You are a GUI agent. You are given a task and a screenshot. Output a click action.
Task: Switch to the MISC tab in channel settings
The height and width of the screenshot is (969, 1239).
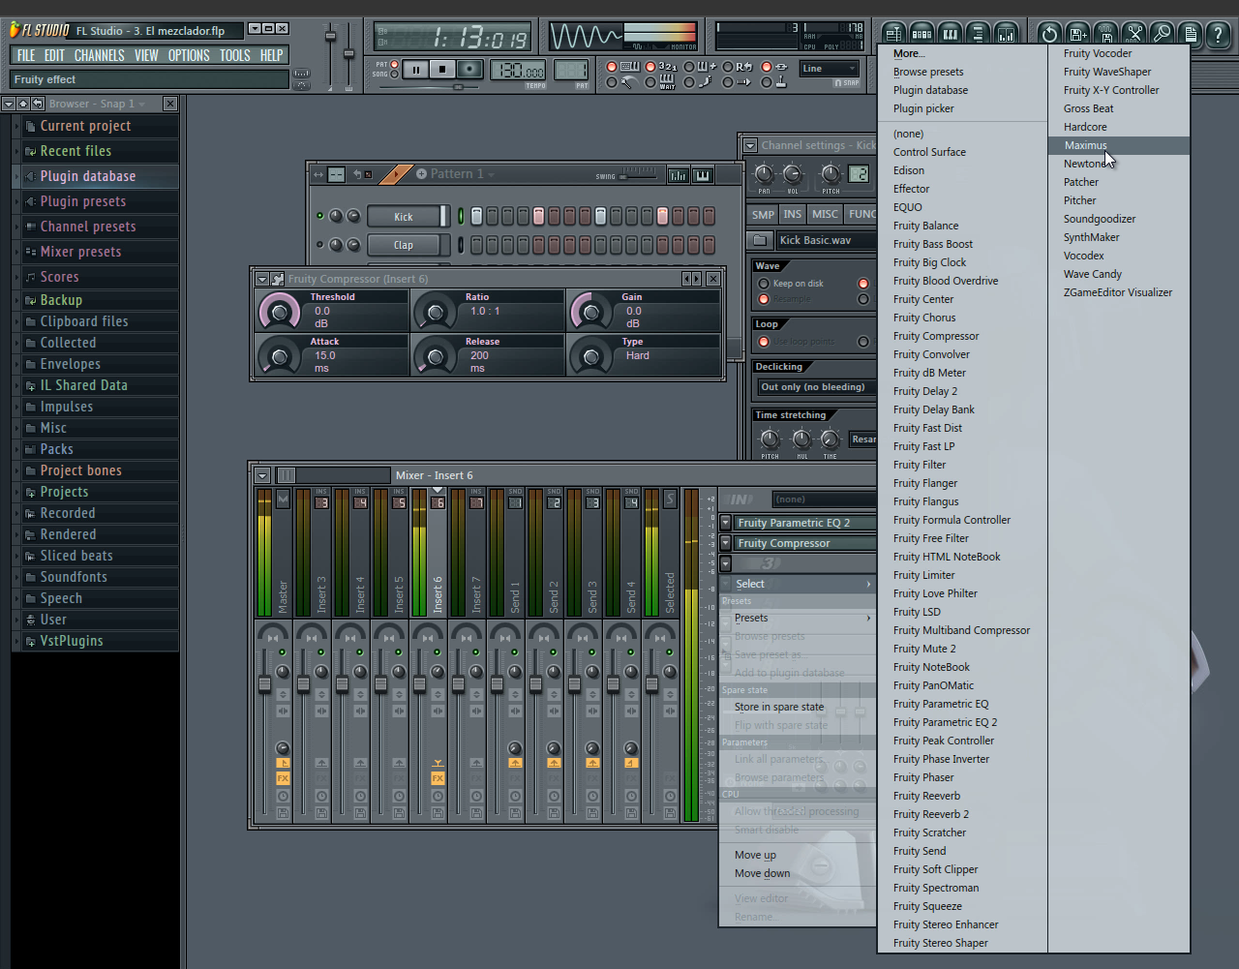(825, 214)
